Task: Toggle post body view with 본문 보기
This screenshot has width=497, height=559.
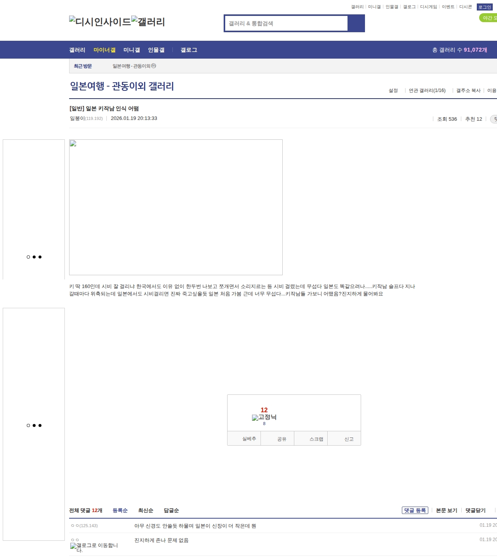Action: [x=447, y=510]
